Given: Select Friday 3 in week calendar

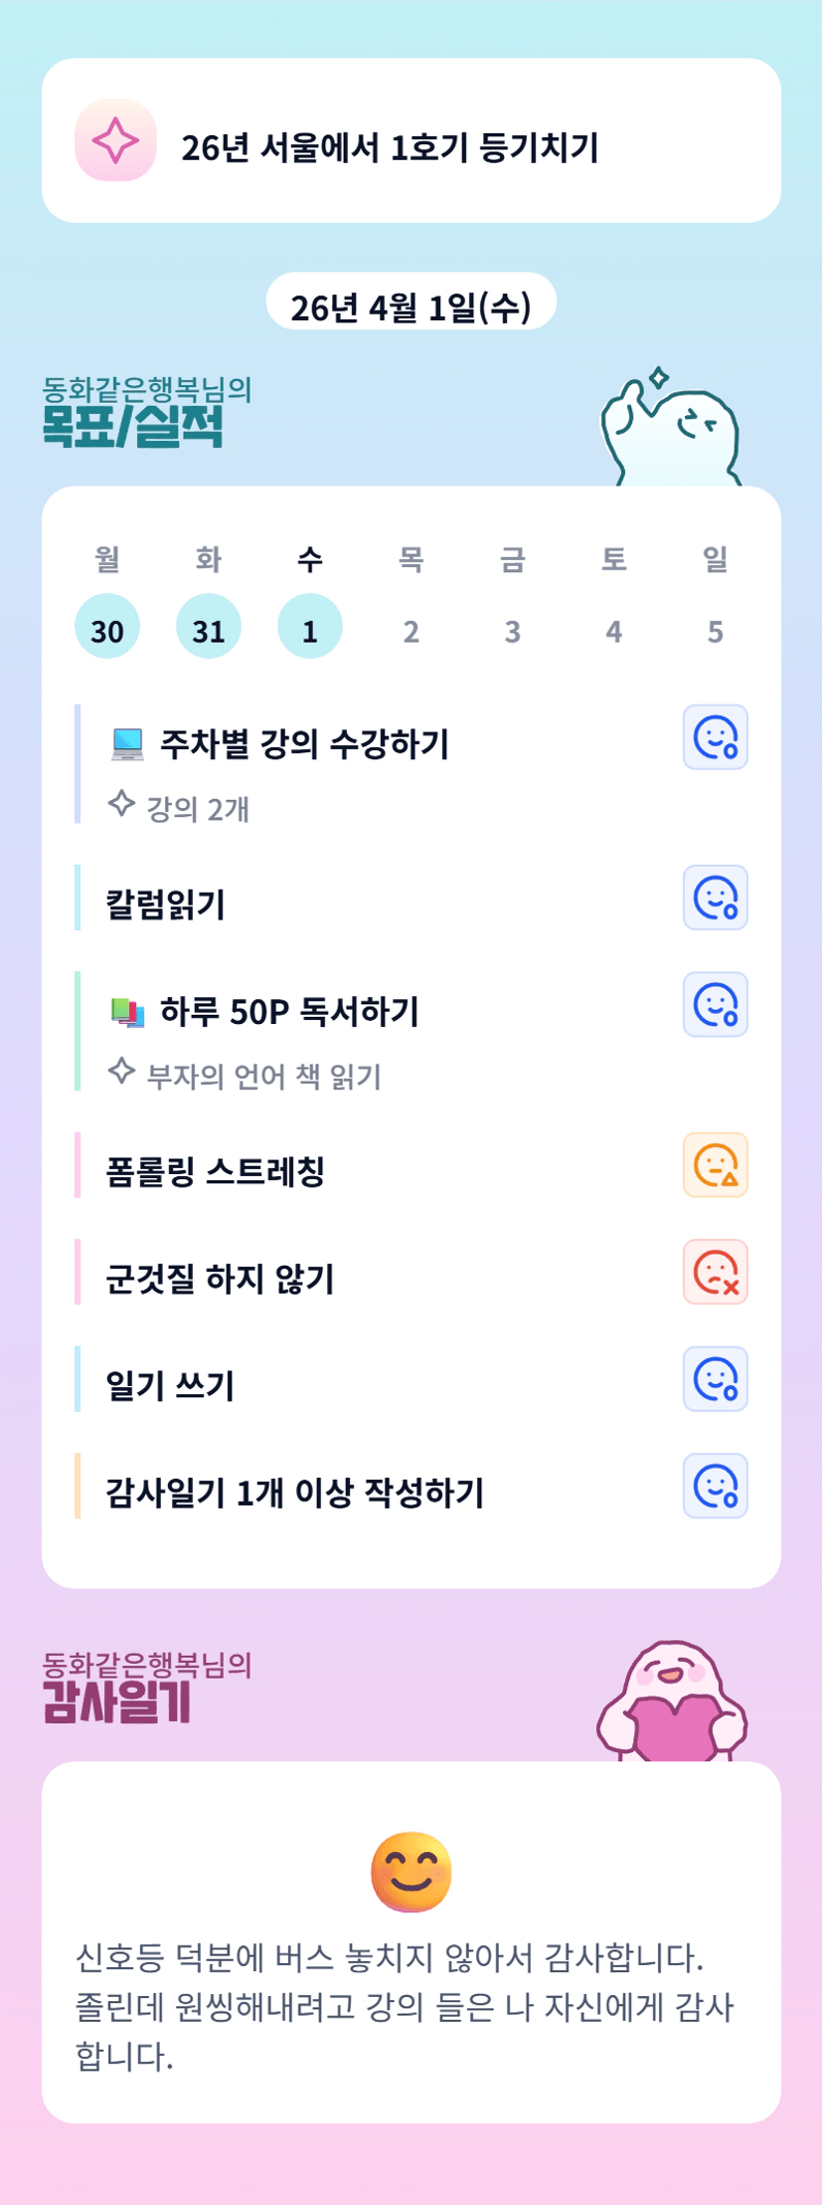Looking at the screenshot, I should [x=513, y=631].
